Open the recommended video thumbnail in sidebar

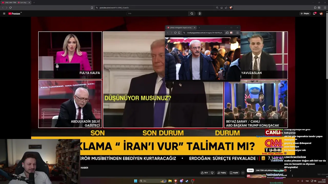257,176
